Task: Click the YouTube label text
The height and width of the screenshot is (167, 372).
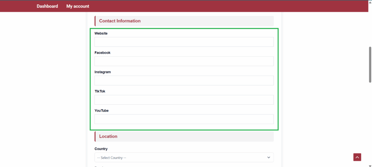Action: (102, 110)
